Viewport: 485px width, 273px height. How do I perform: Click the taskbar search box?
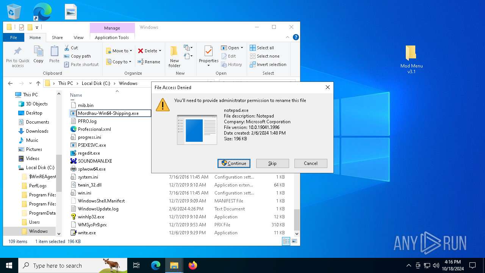pos(73,265)
